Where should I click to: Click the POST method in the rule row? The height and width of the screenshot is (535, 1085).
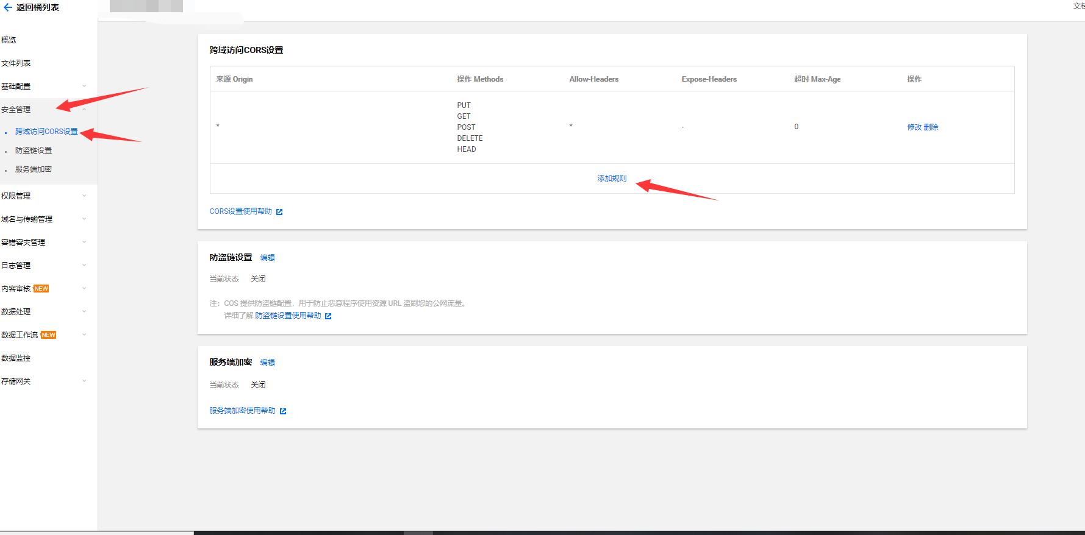(467, 127)
